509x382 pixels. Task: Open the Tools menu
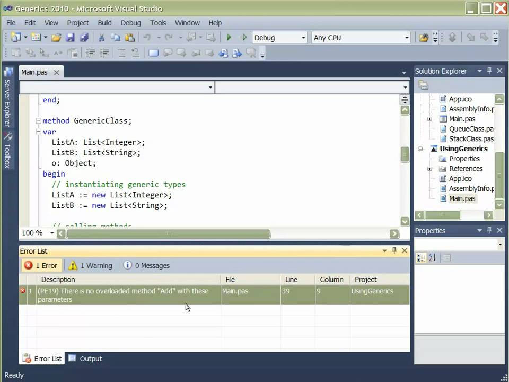click(x=158, y=23)
